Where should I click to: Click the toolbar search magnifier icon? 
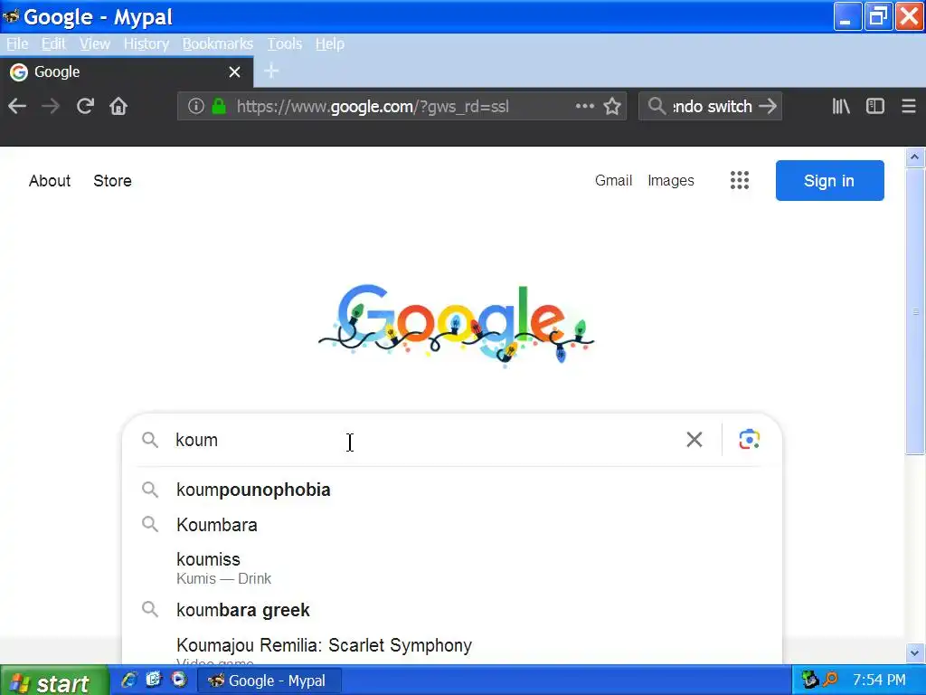coord(657,107)
